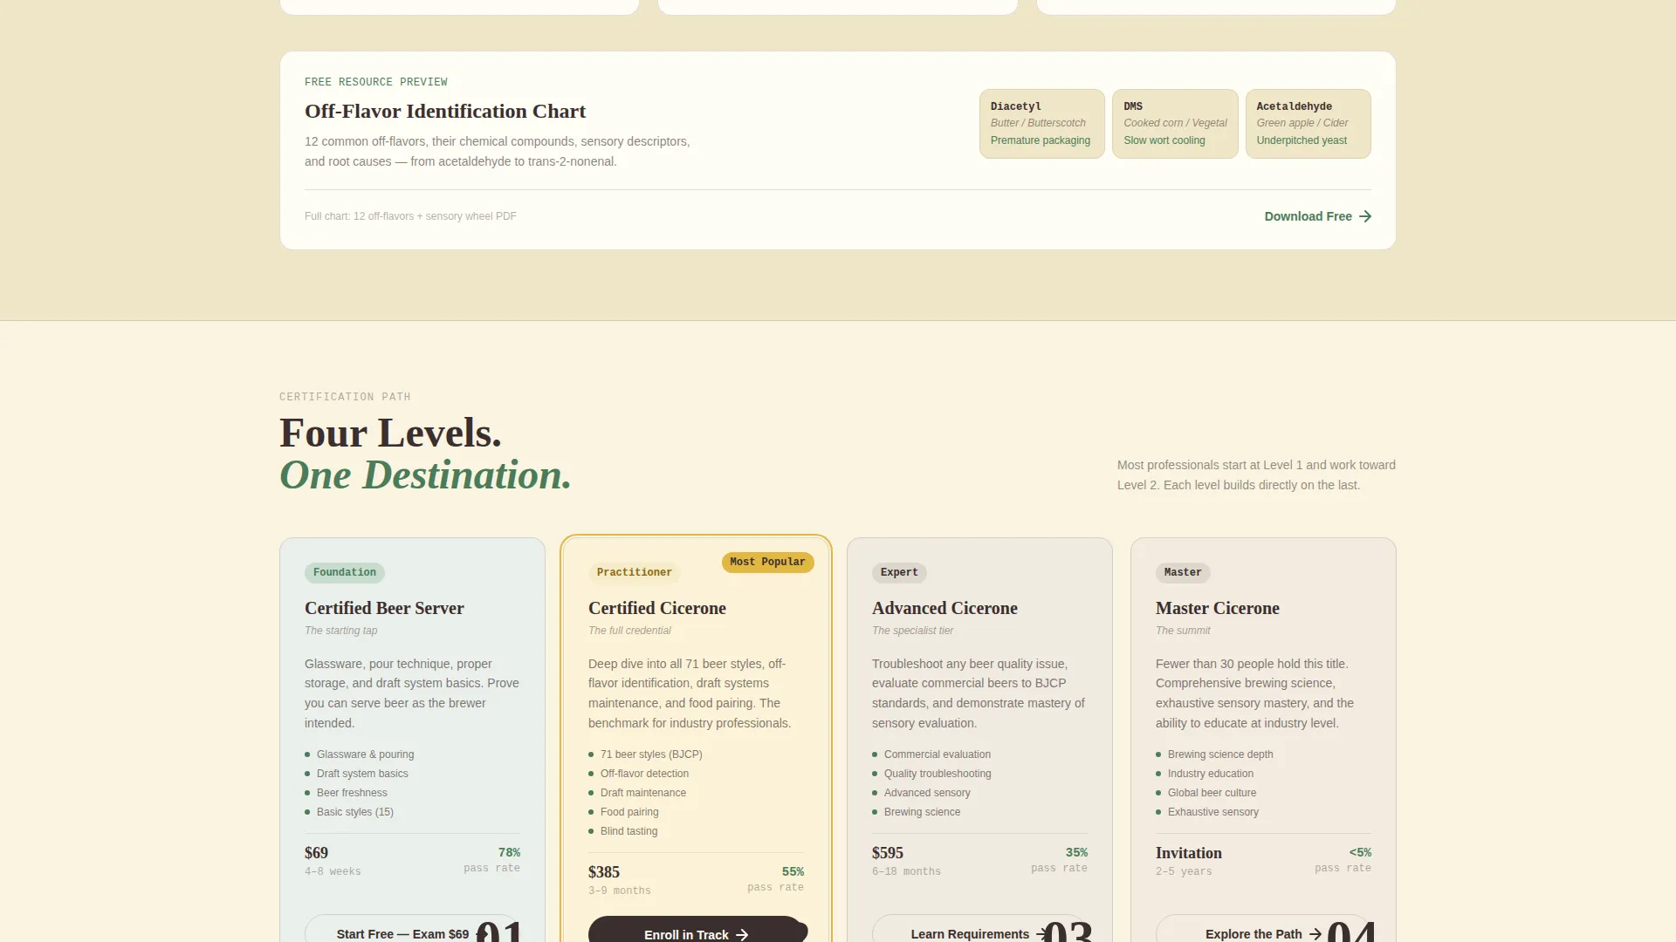Select the Expert level badge
The height and width of the screenshot is (942, 1676).
(899, 572)
